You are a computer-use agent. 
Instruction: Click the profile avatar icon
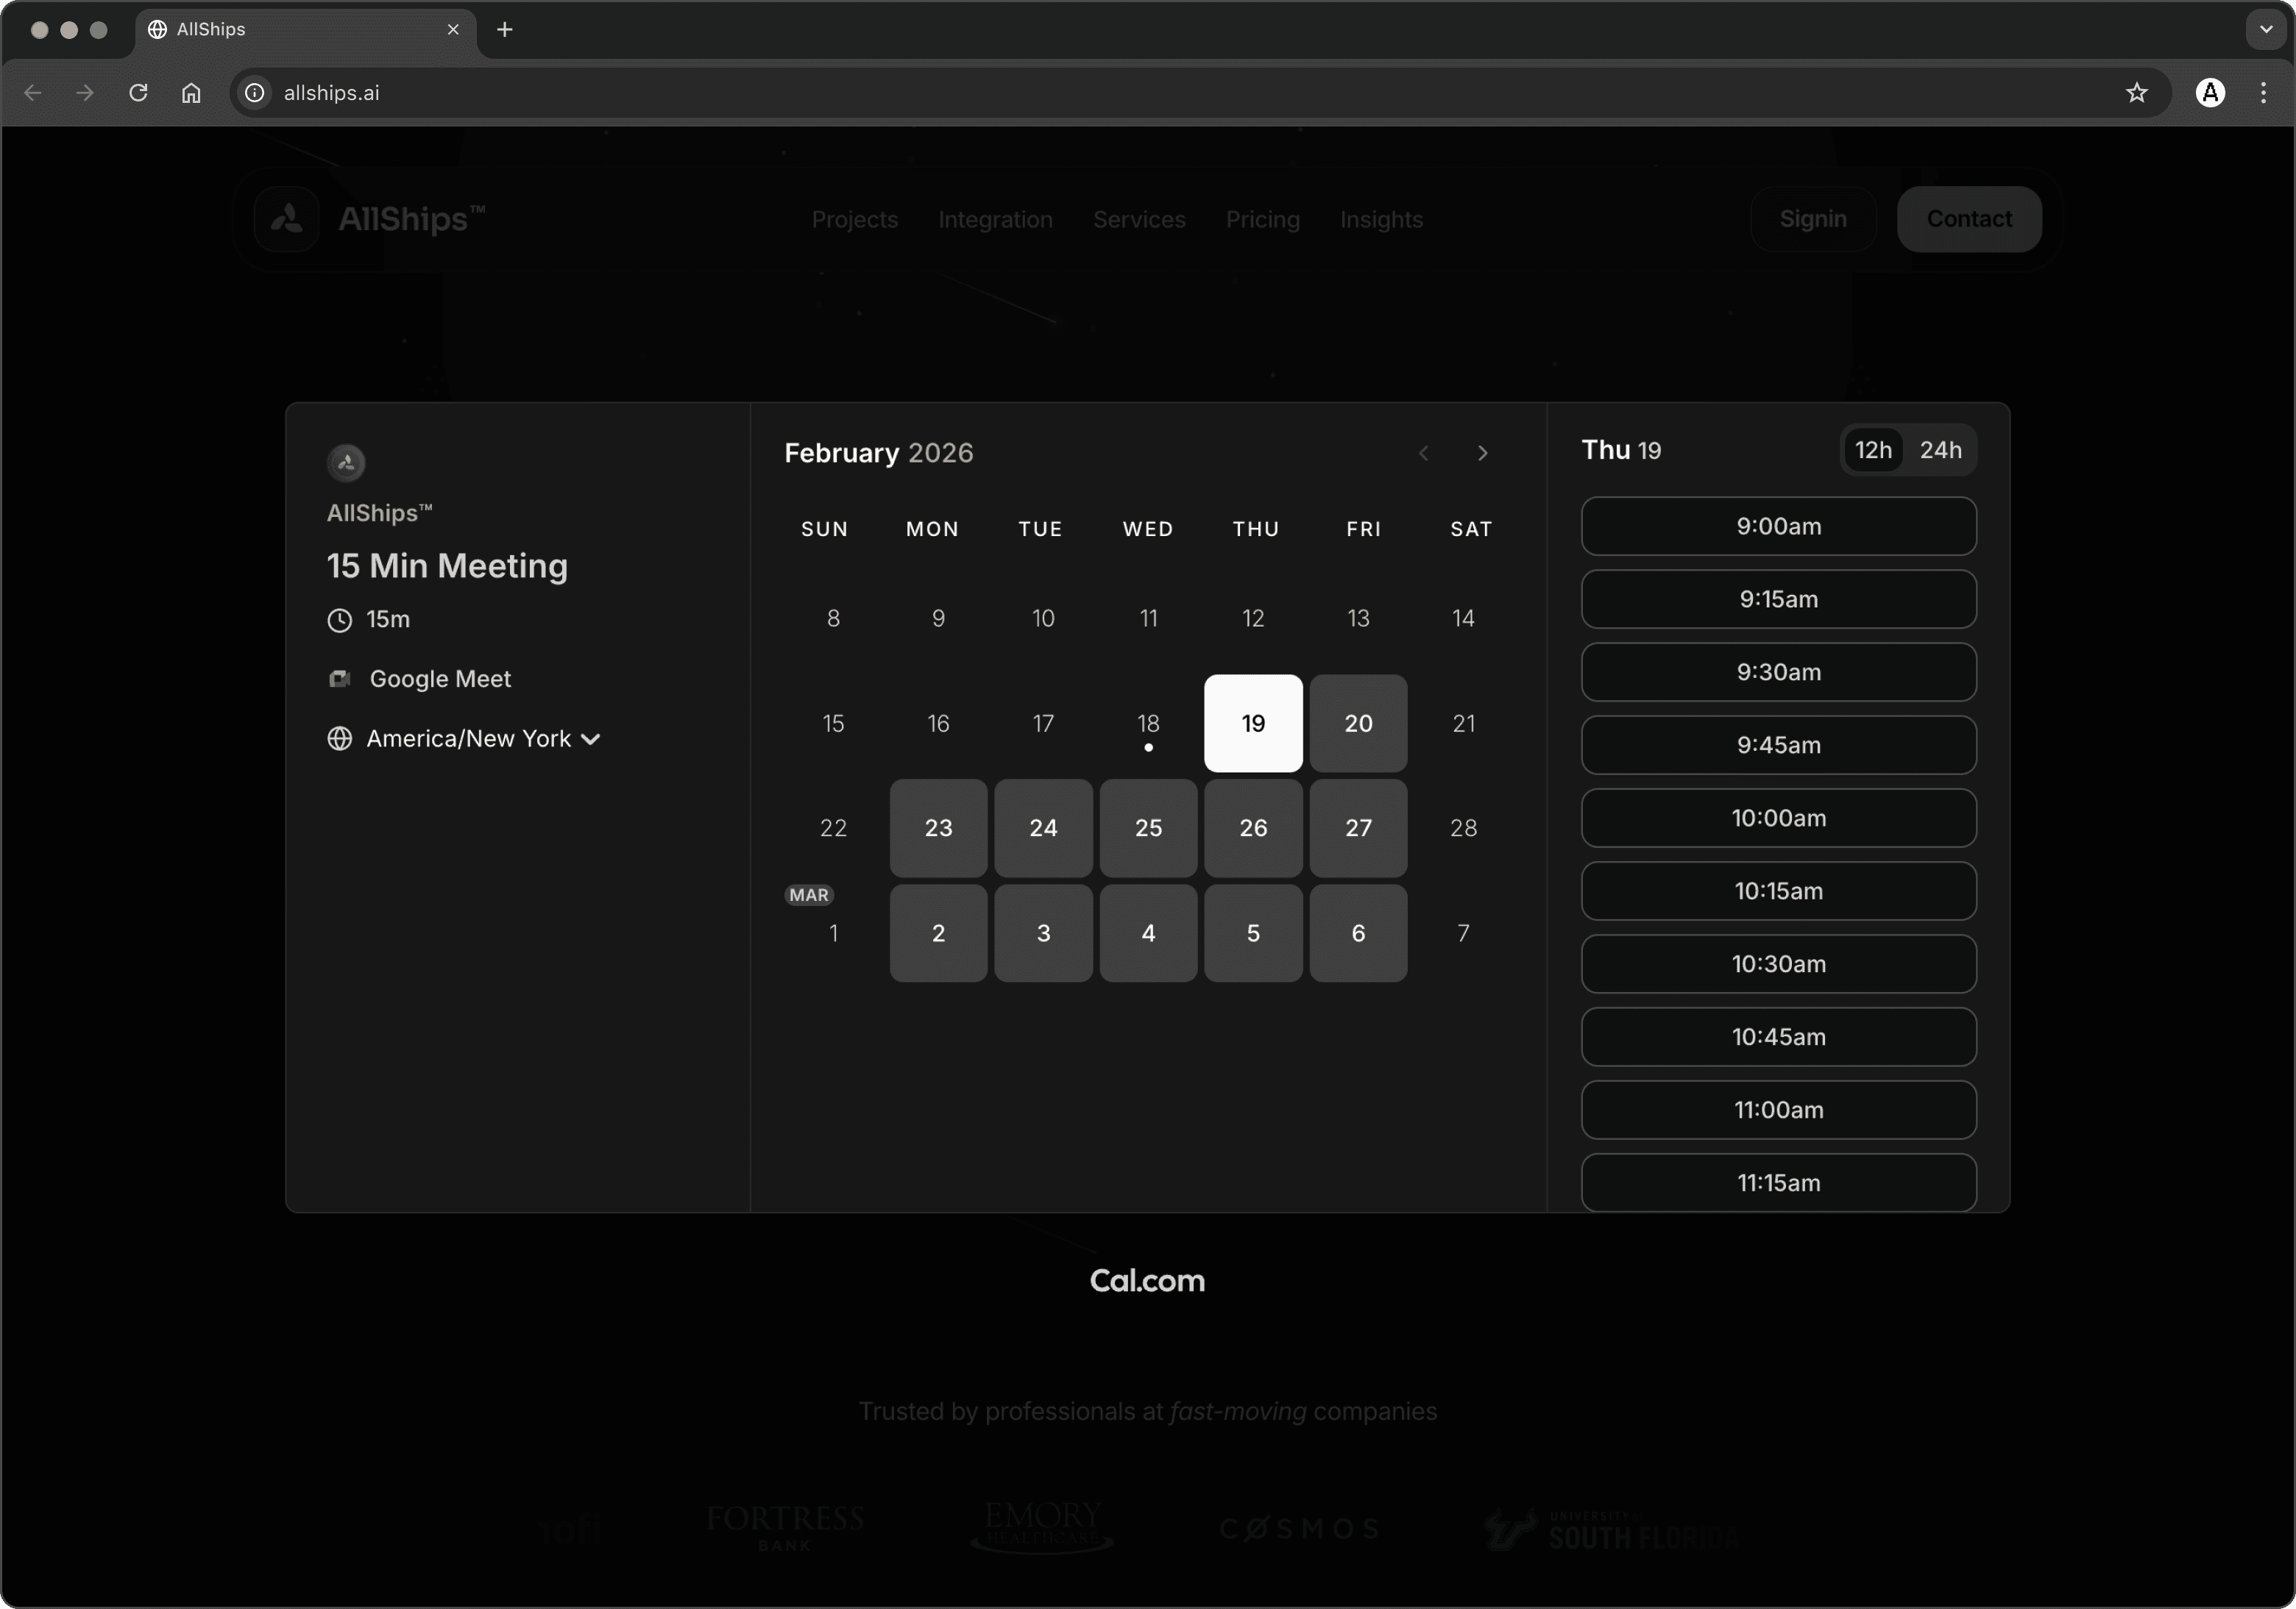[2210, 93]
